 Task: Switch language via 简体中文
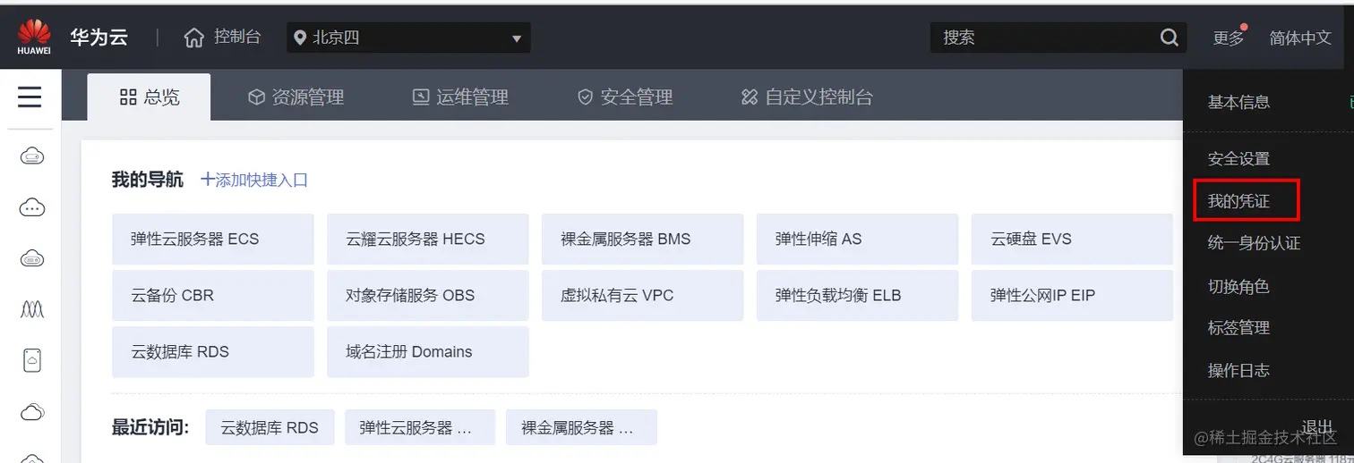[1299, 38]
